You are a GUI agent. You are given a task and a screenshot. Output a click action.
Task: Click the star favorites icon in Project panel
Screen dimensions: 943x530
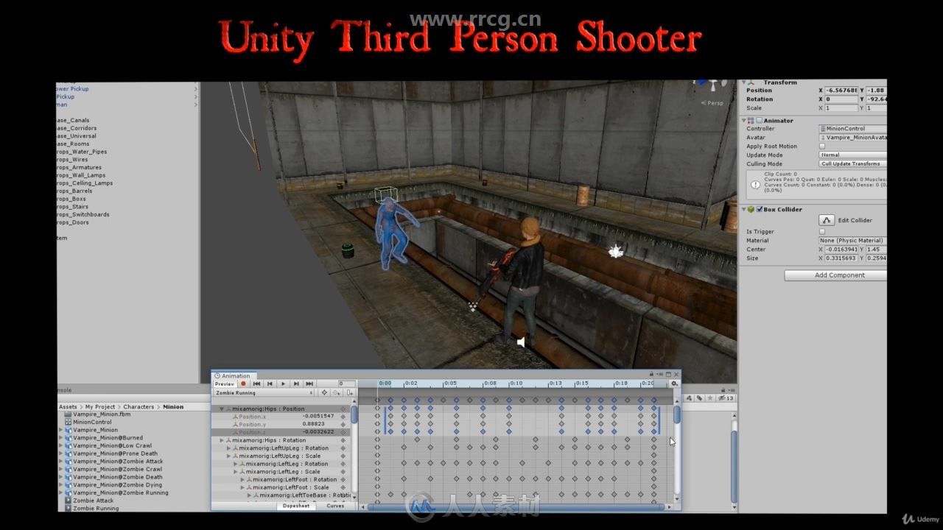[x=710, y=398]
